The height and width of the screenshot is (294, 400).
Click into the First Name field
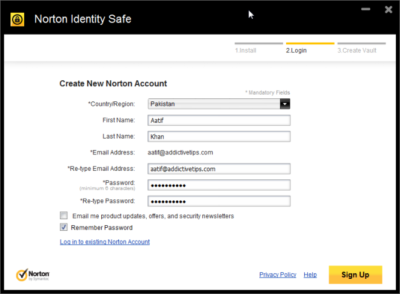click(219, 120)
